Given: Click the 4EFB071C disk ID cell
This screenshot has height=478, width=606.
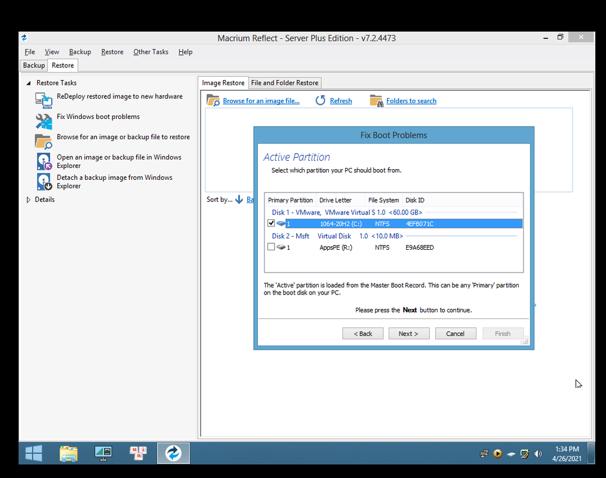Looking at the screenshot, I should [x=419, y=223].
